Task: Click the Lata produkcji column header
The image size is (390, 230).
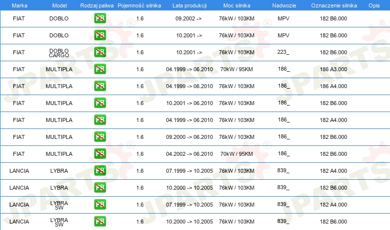Action: tap(190, 5)
